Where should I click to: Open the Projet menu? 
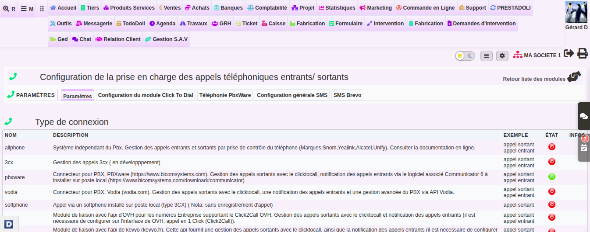tap(303, 8)
